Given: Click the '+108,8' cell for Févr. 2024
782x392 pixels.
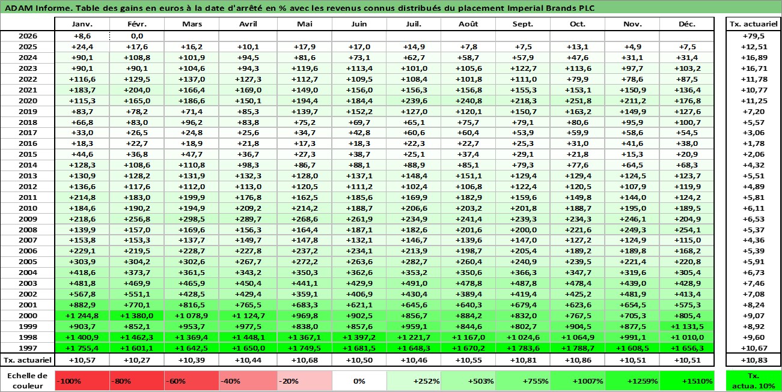Looking at the screenshot, I should point(136,58).
